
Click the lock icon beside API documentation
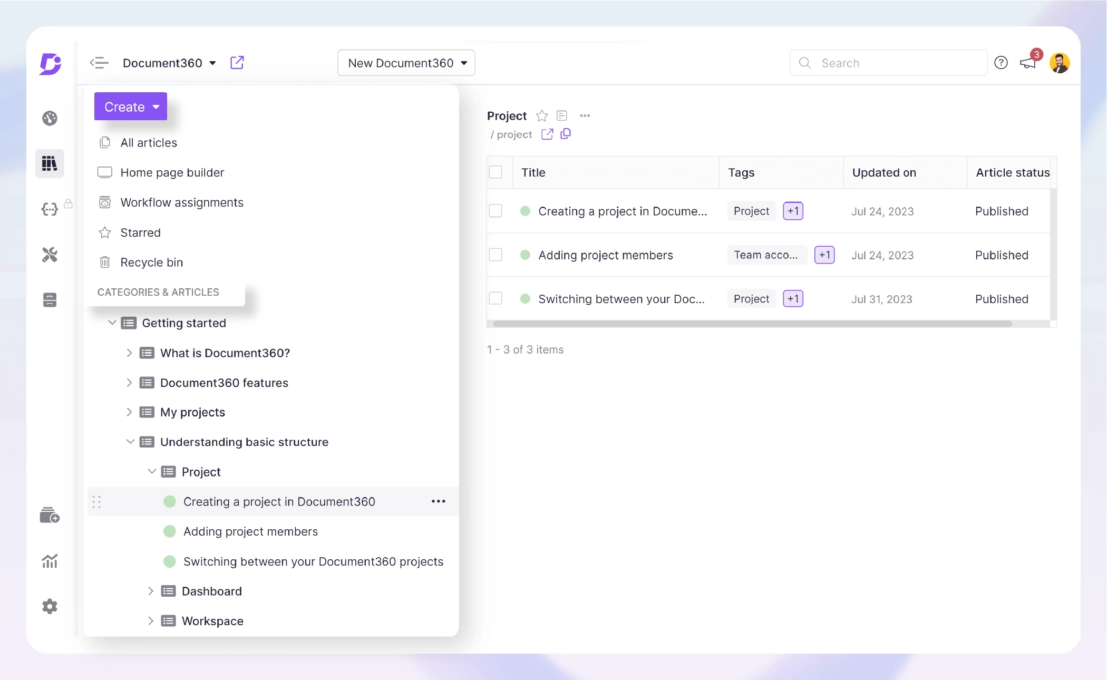tap(68, 203)
